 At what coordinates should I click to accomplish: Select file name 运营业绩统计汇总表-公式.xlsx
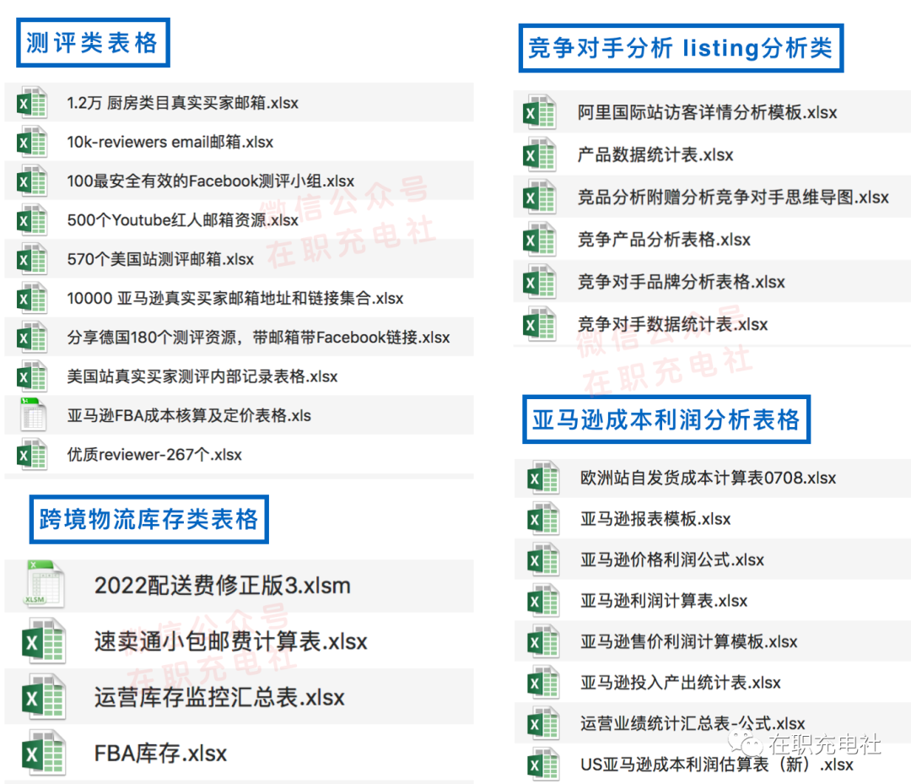point(693,723)
